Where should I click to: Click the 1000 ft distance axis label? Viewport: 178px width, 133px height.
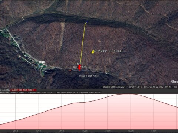click(85, 131)
